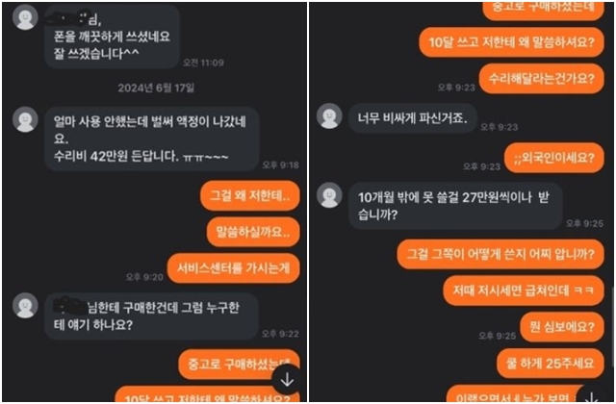Select the '서비스센터를 가시는게' message bubble
The width and height of the screenshot is (616, 404).
pos(233,268)
